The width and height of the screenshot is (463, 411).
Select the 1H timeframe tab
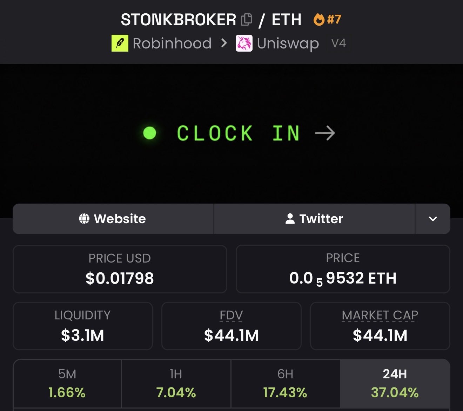[176, 383]
